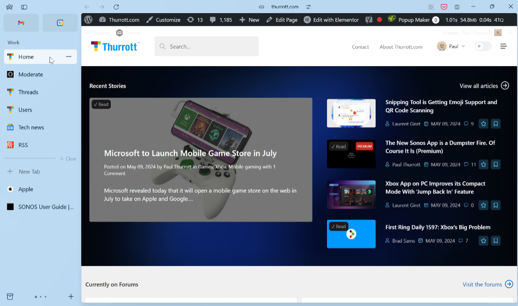Open the pinned Google Calendar tab

coord(60,23)
